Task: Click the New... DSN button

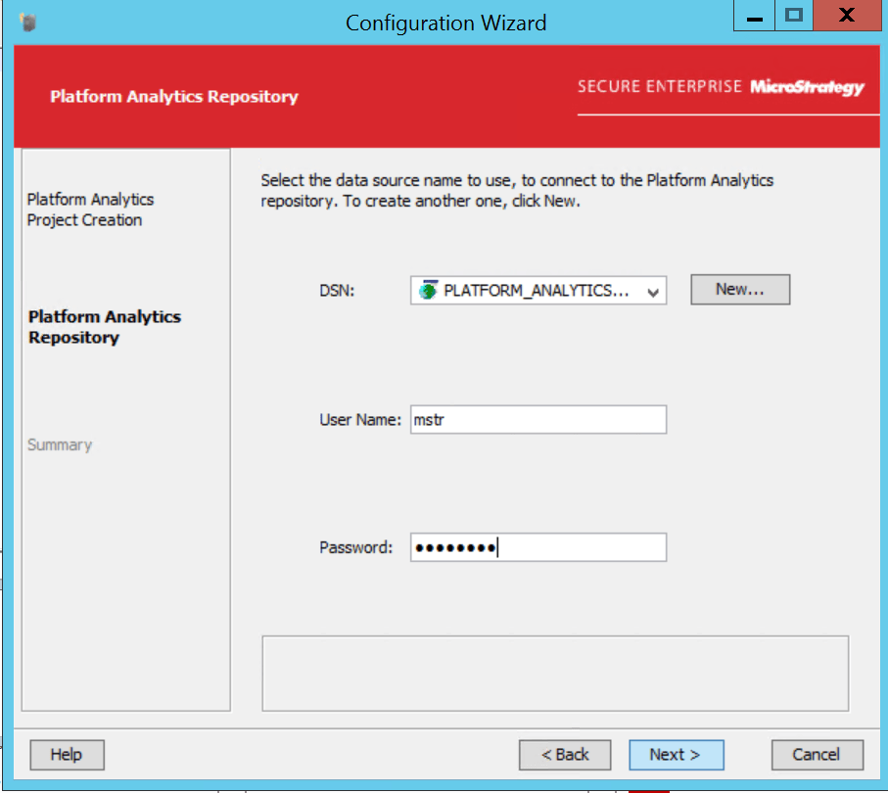Action: tap(739, 290)
